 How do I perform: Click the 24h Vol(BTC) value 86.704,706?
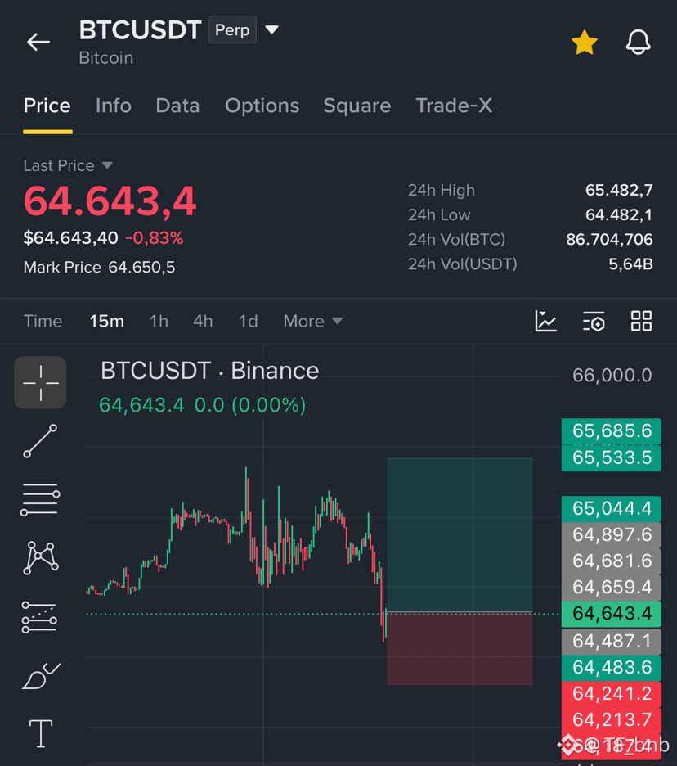[609, 239]
